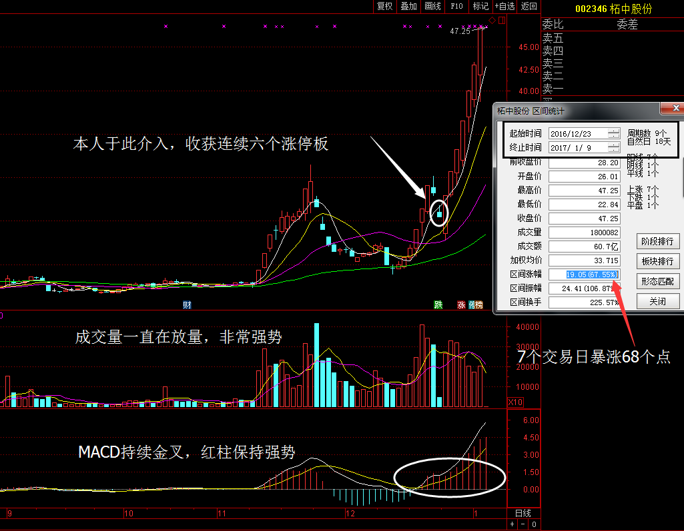Launch 形态匹配 pattern matching
The image size is (684, 531).
(657, 281)
